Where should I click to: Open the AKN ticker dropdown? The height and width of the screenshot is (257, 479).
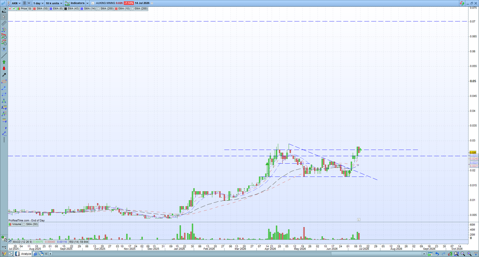click(16, 3)
